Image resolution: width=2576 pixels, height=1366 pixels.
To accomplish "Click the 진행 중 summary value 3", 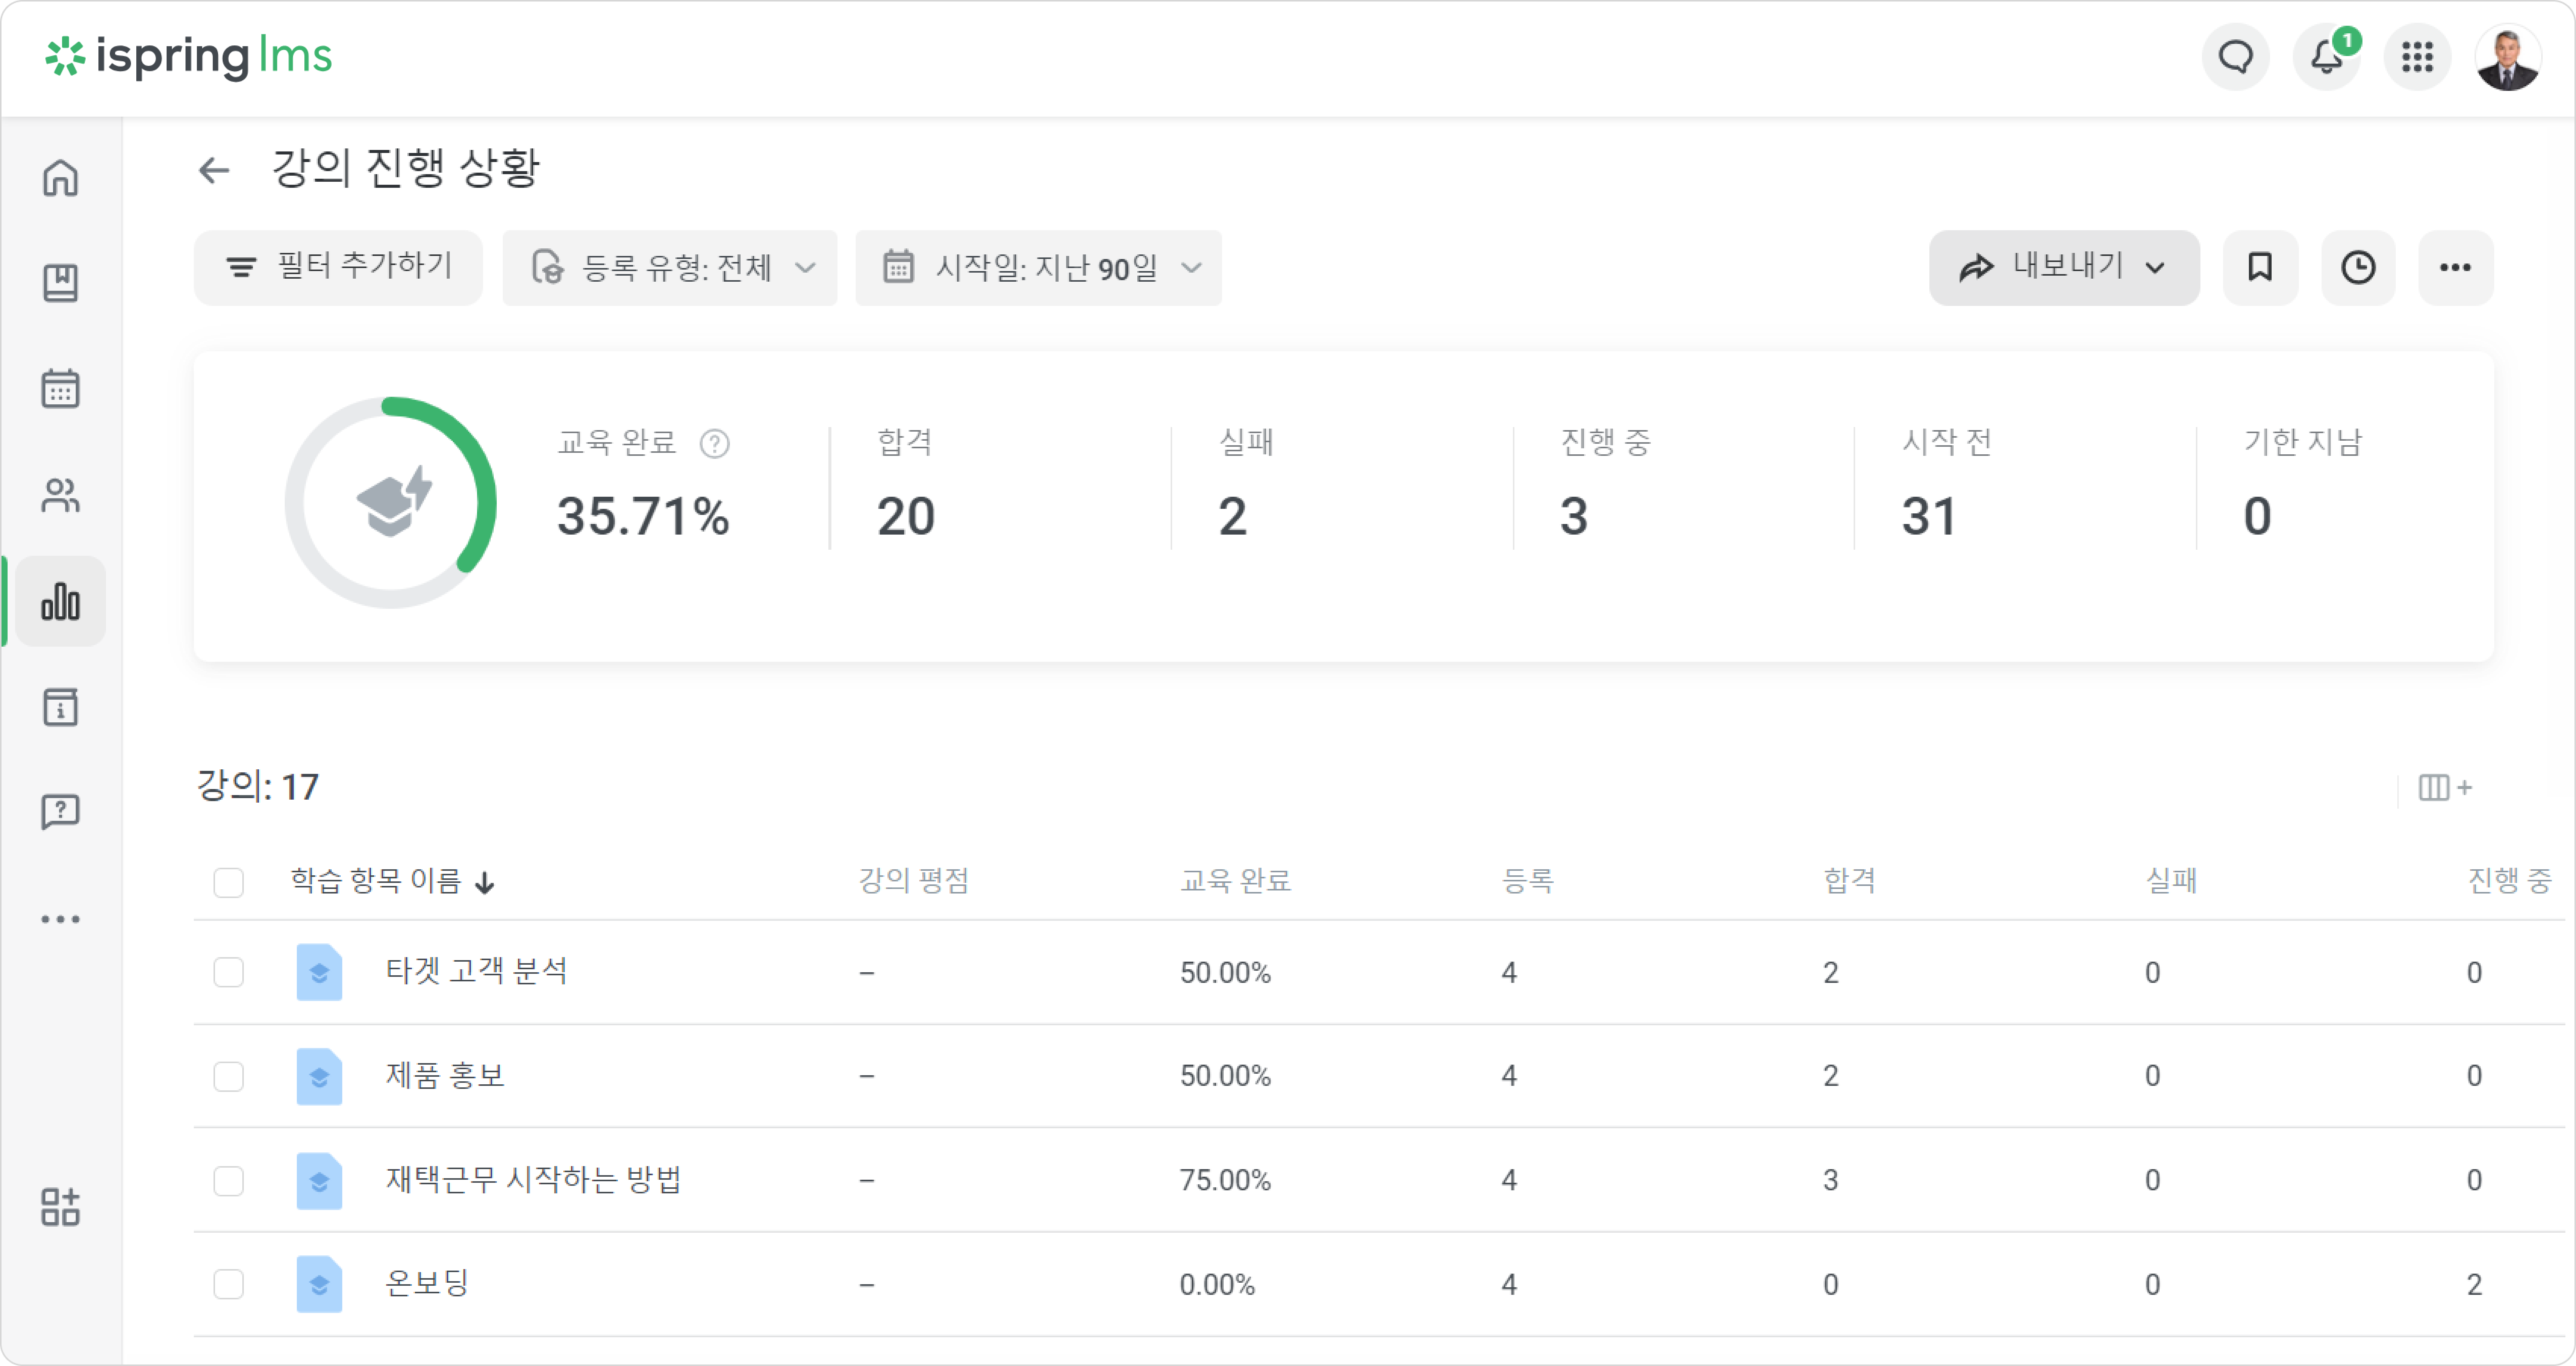I will point(1574,517).
